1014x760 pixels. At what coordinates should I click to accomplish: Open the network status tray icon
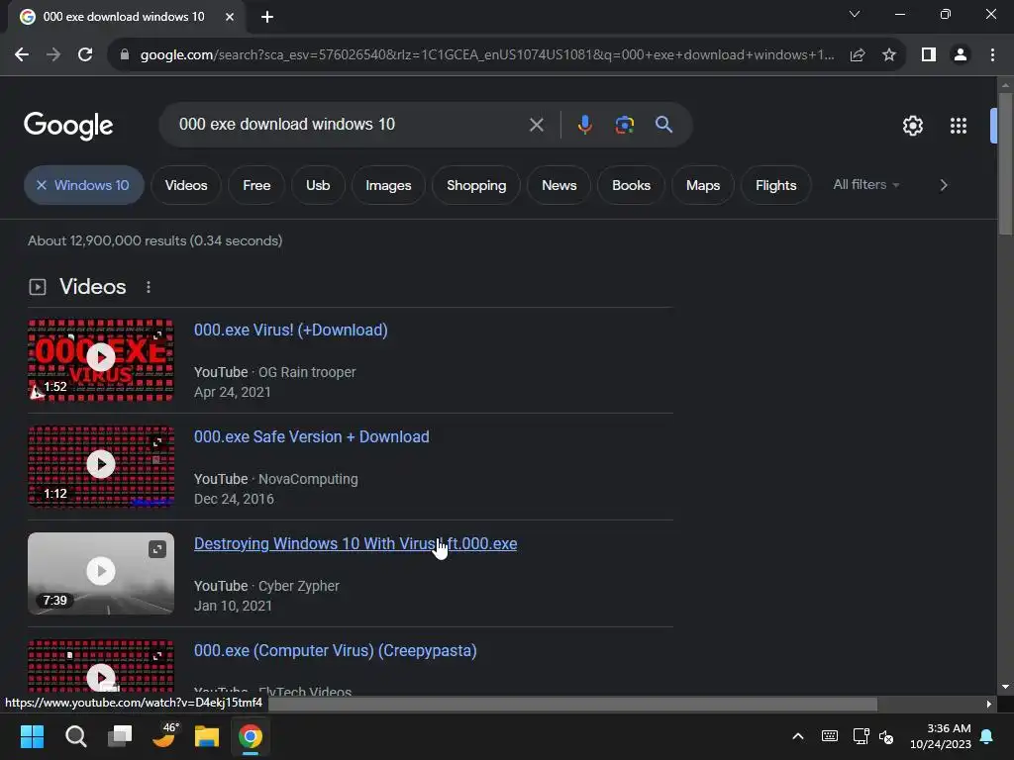(x=861, y=736)
